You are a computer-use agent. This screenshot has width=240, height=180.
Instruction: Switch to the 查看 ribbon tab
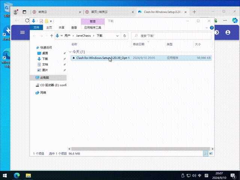(x=74, y=27)
